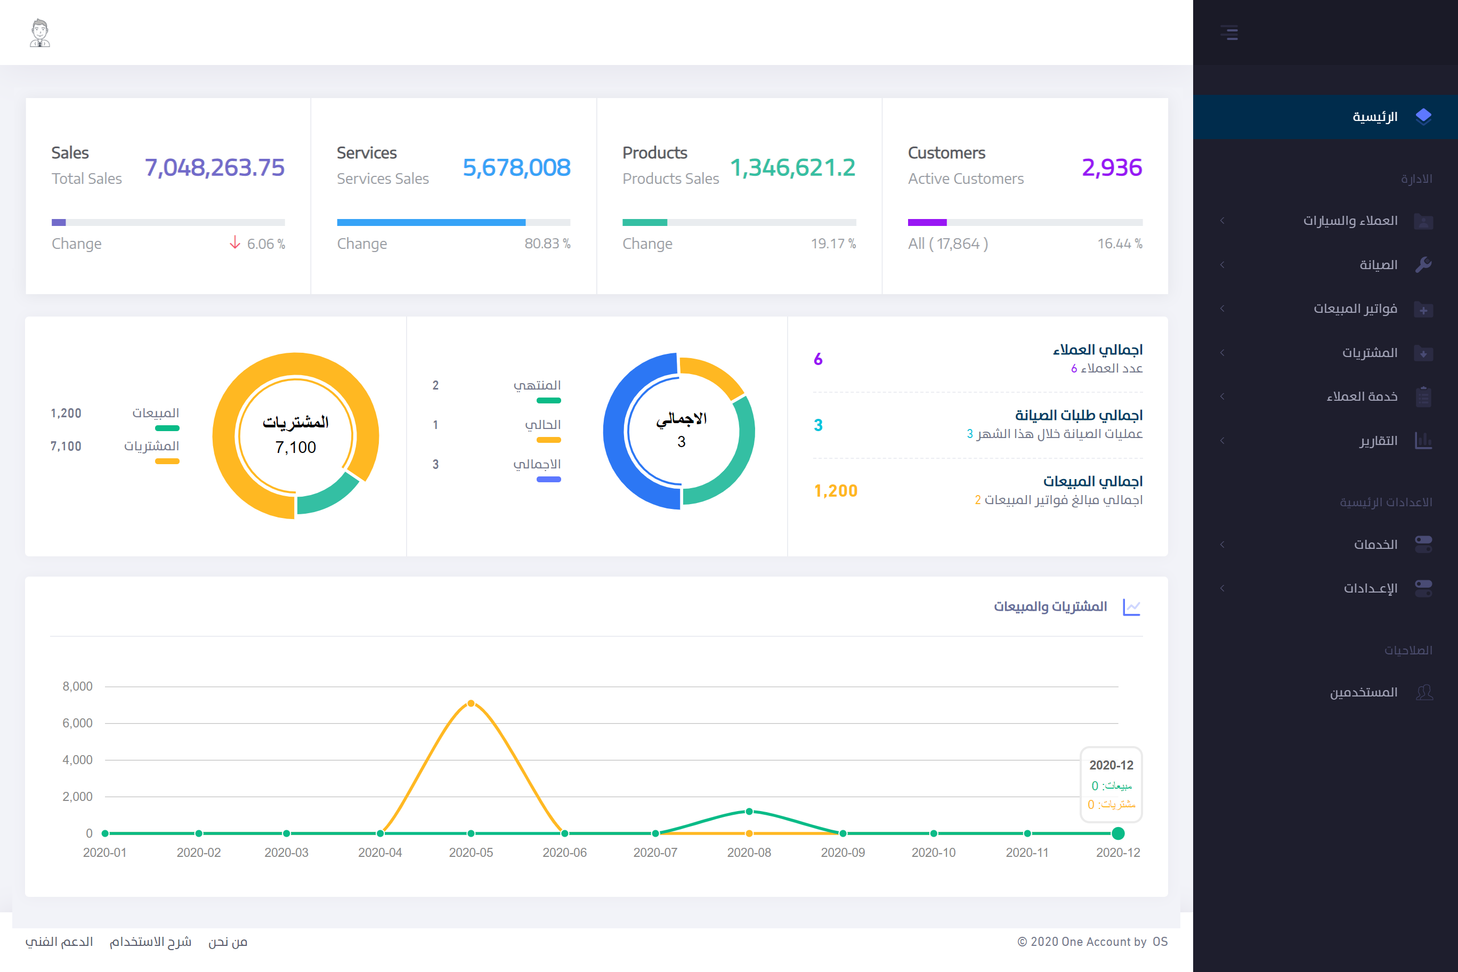Toggle الحالي legend in maintenance donut chart
Viewport: 1458px width, 972px height.
click(x=543, y=425)
